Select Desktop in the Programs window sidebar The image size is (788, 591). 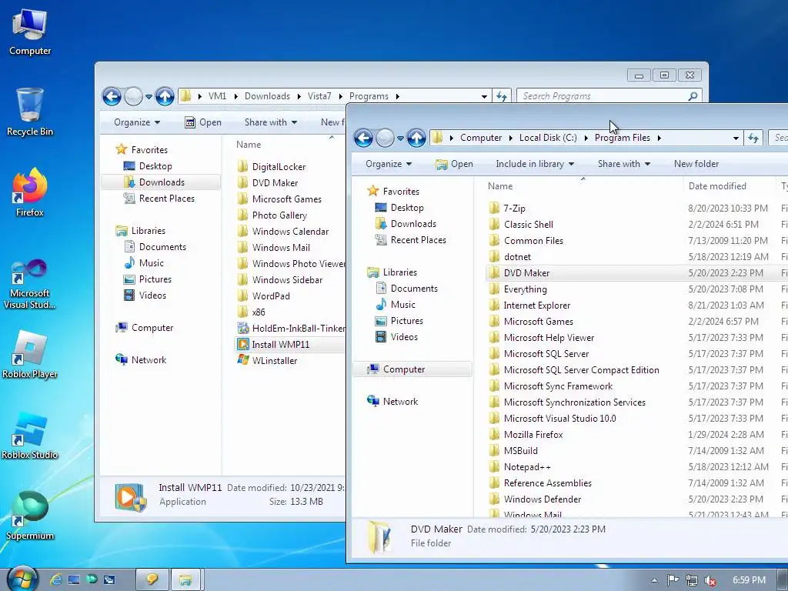tap(155, 166)
